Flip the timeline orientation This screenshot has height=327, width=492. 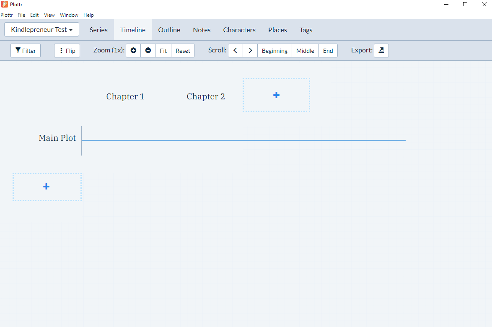coord(67,50)
